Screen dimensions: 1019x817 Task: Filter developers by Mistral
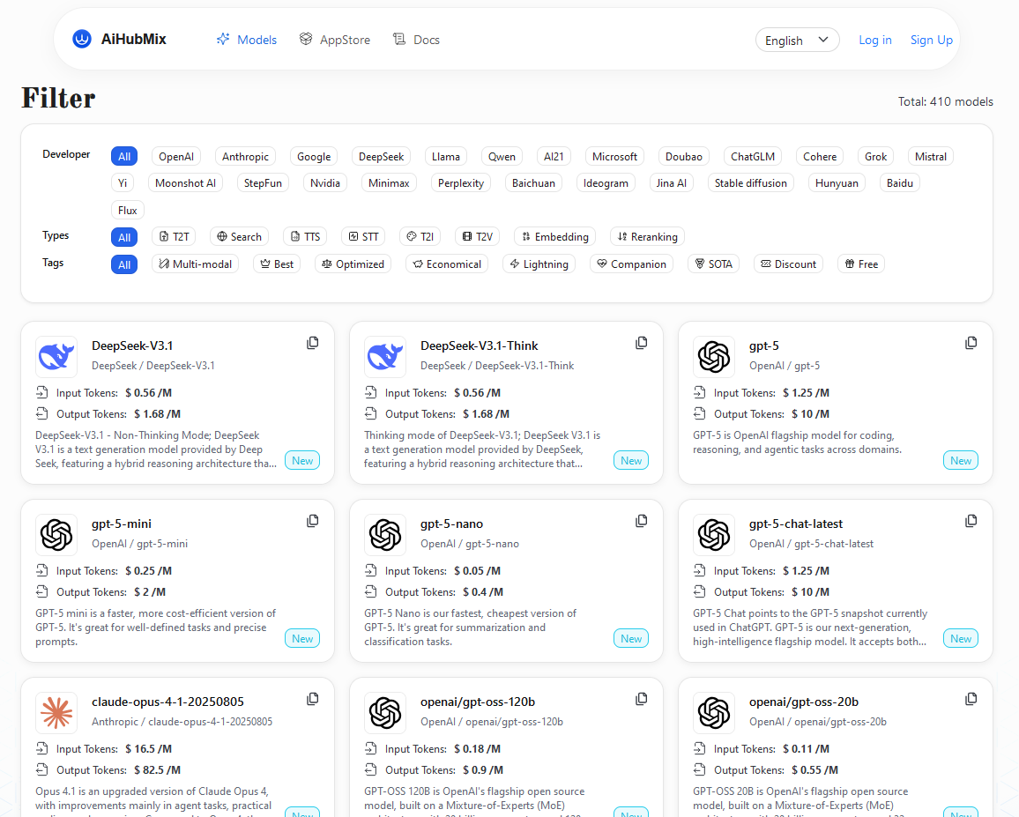tap(931, 157)
